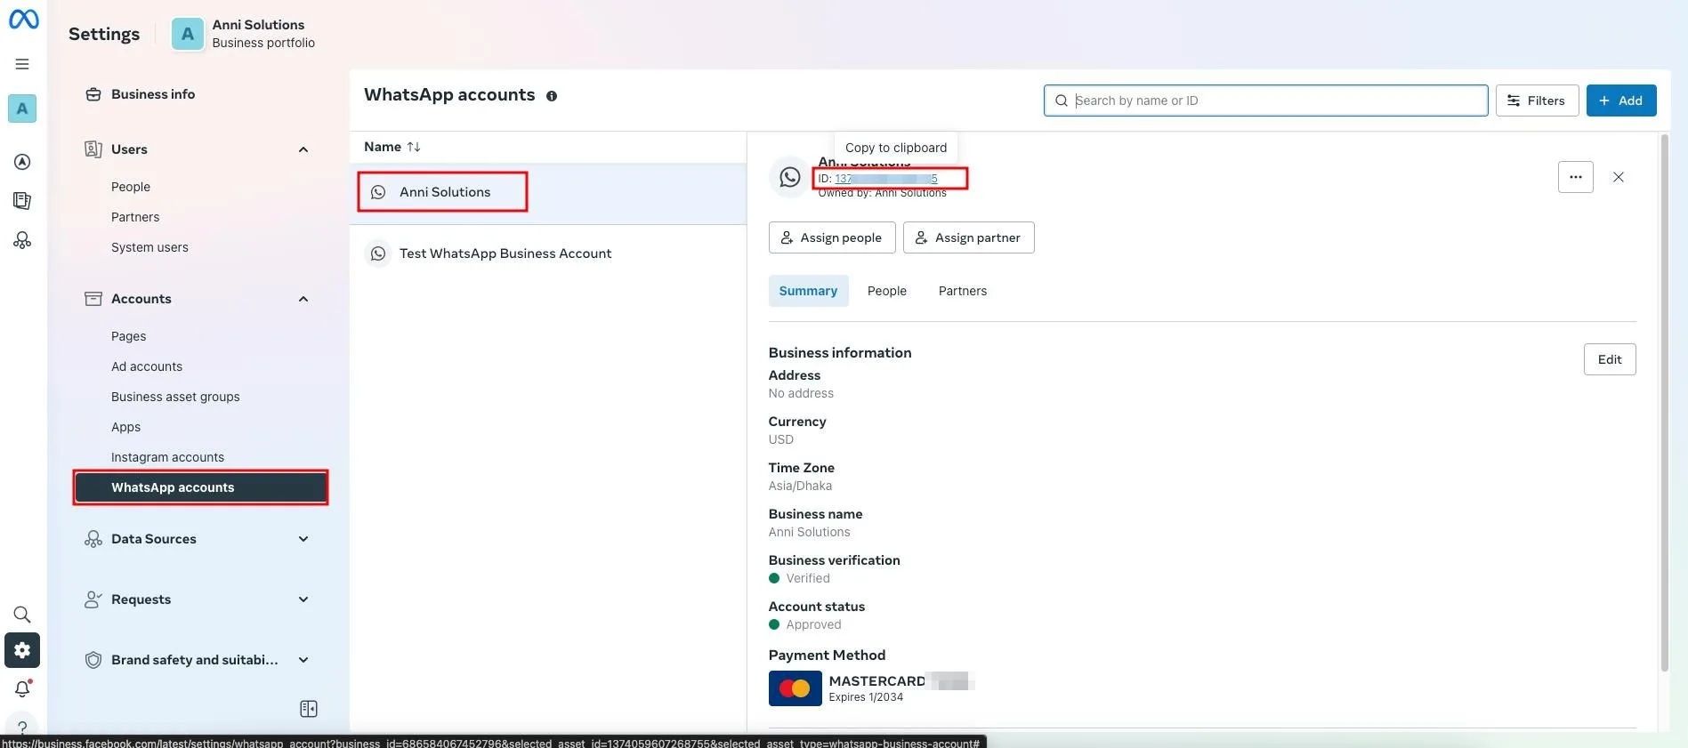The image size is (1688, 748).
Task: Switch to the People tab
Action: click(887, 291)
